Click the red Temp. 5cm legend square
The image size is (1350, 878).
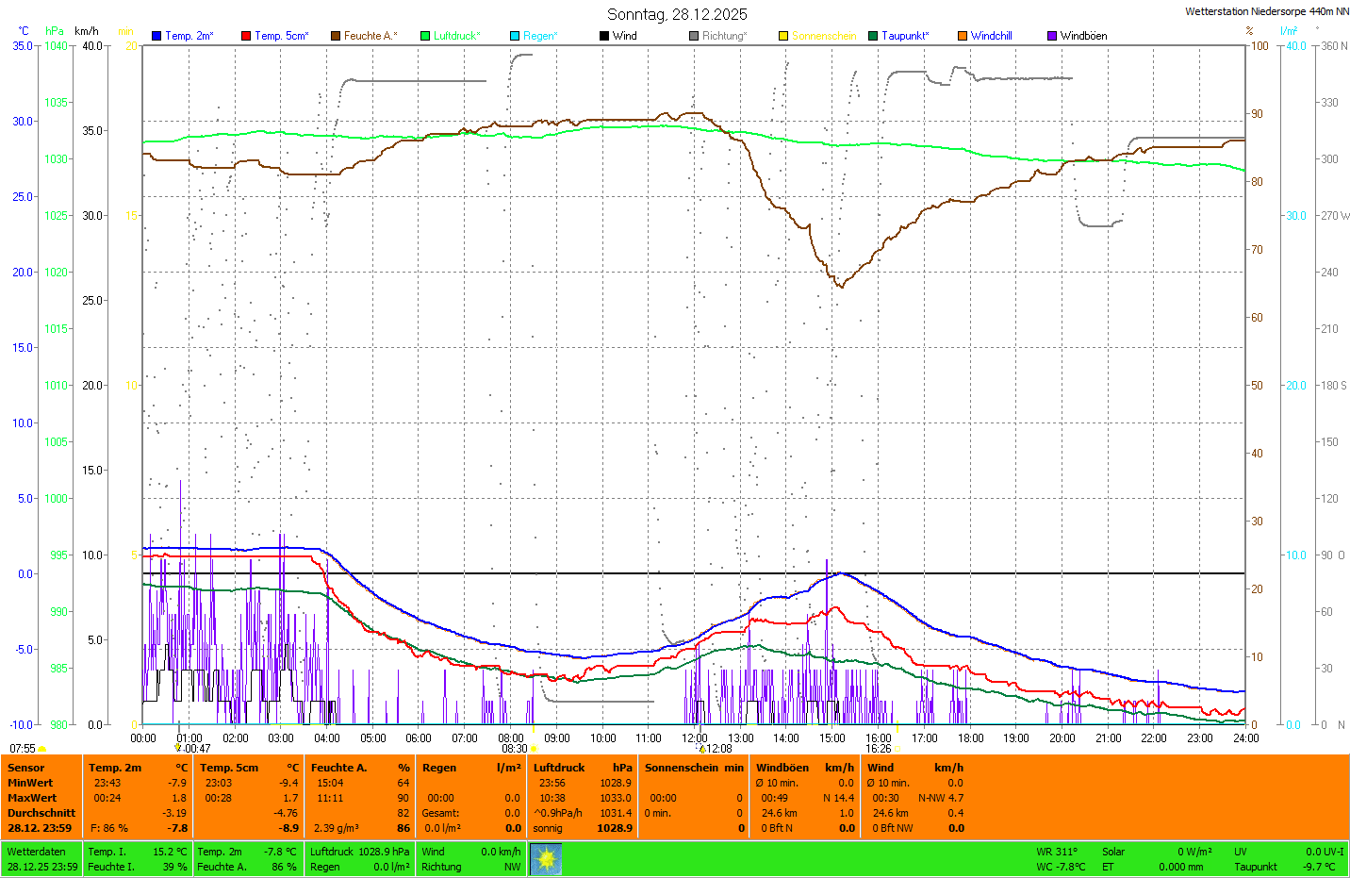(246, 36)
